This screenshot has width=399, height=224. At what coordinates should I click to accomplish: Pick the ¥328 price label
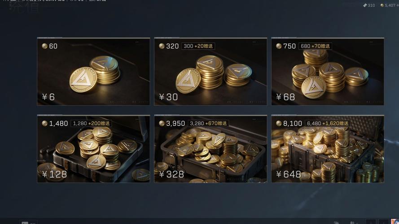[x=171, y=174]
